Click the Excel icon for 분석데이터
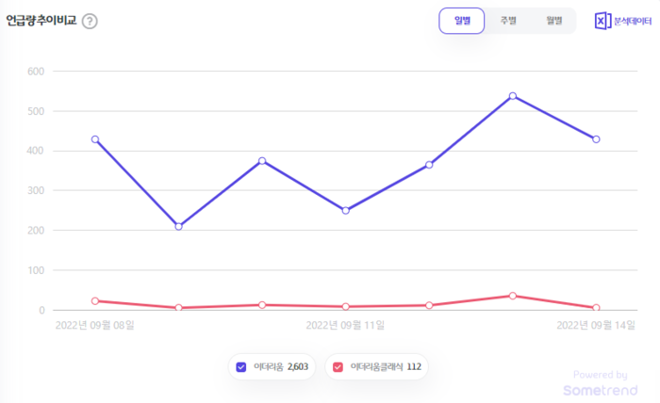This screenshot has height=403, width=660. click(x=602, y=21)
